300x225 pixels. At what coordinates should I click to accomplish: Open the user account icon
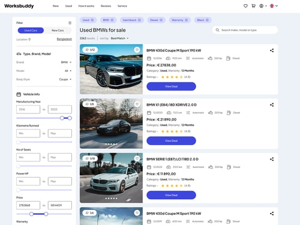[261, 6]
